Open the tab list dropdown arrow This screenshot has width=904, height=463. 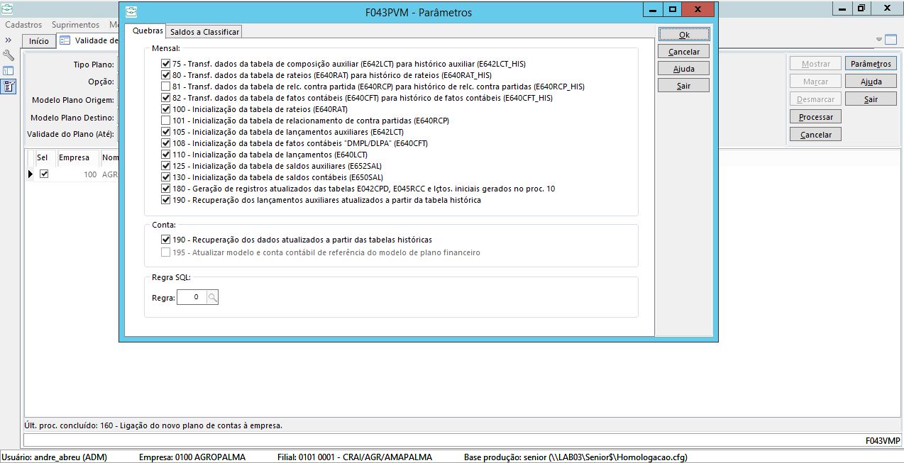(880, 39)
